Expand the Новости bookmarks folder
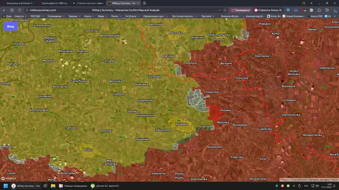 tap(19, 16)
